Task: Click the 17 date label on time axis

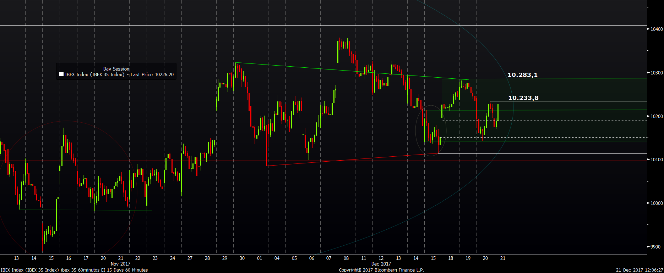Action: click(86, 258)
